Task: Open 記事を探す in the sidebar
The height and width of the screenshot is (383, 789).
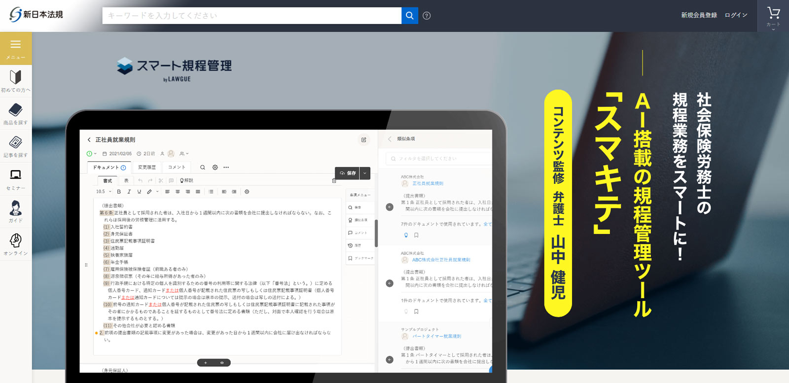Action: pos(16,146)
